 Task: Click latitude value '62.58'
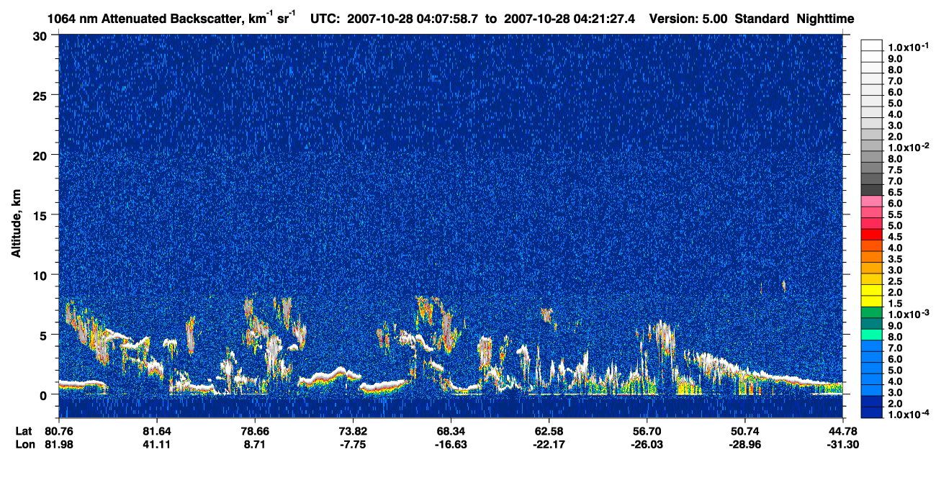(549, 430)
